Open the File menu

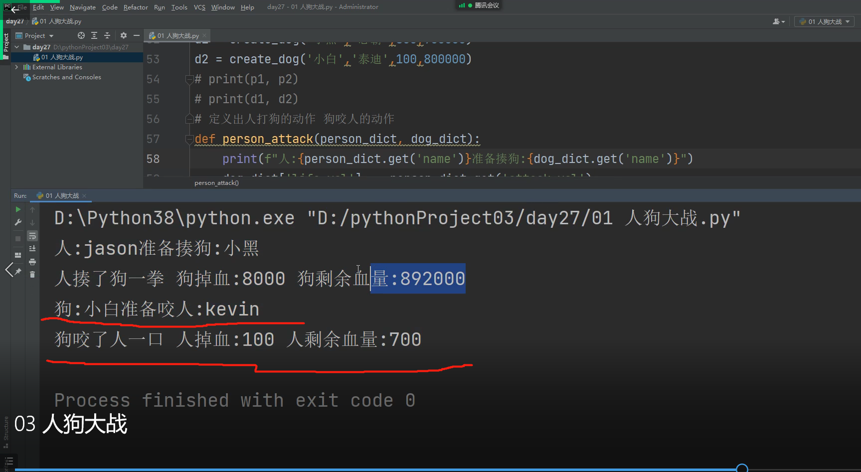(22, 7)
